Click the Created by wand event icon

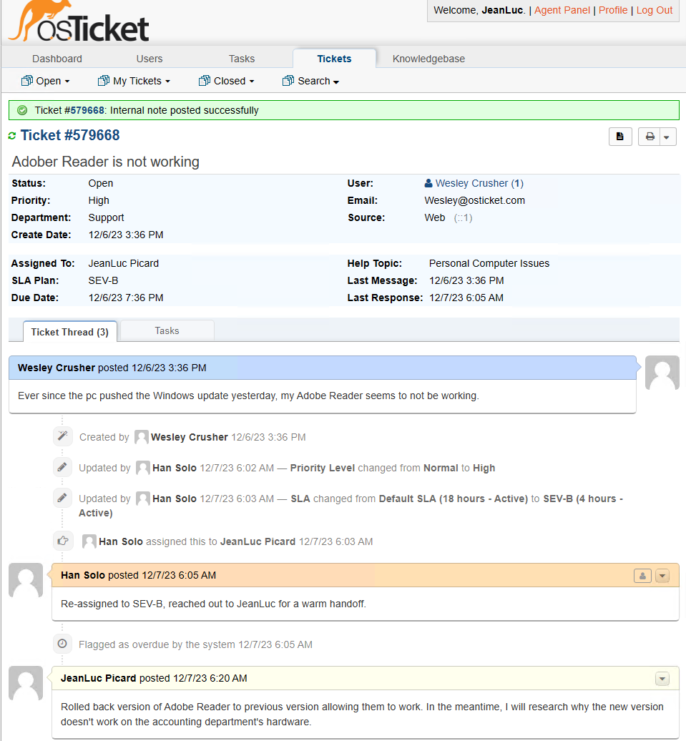point(62,436)
